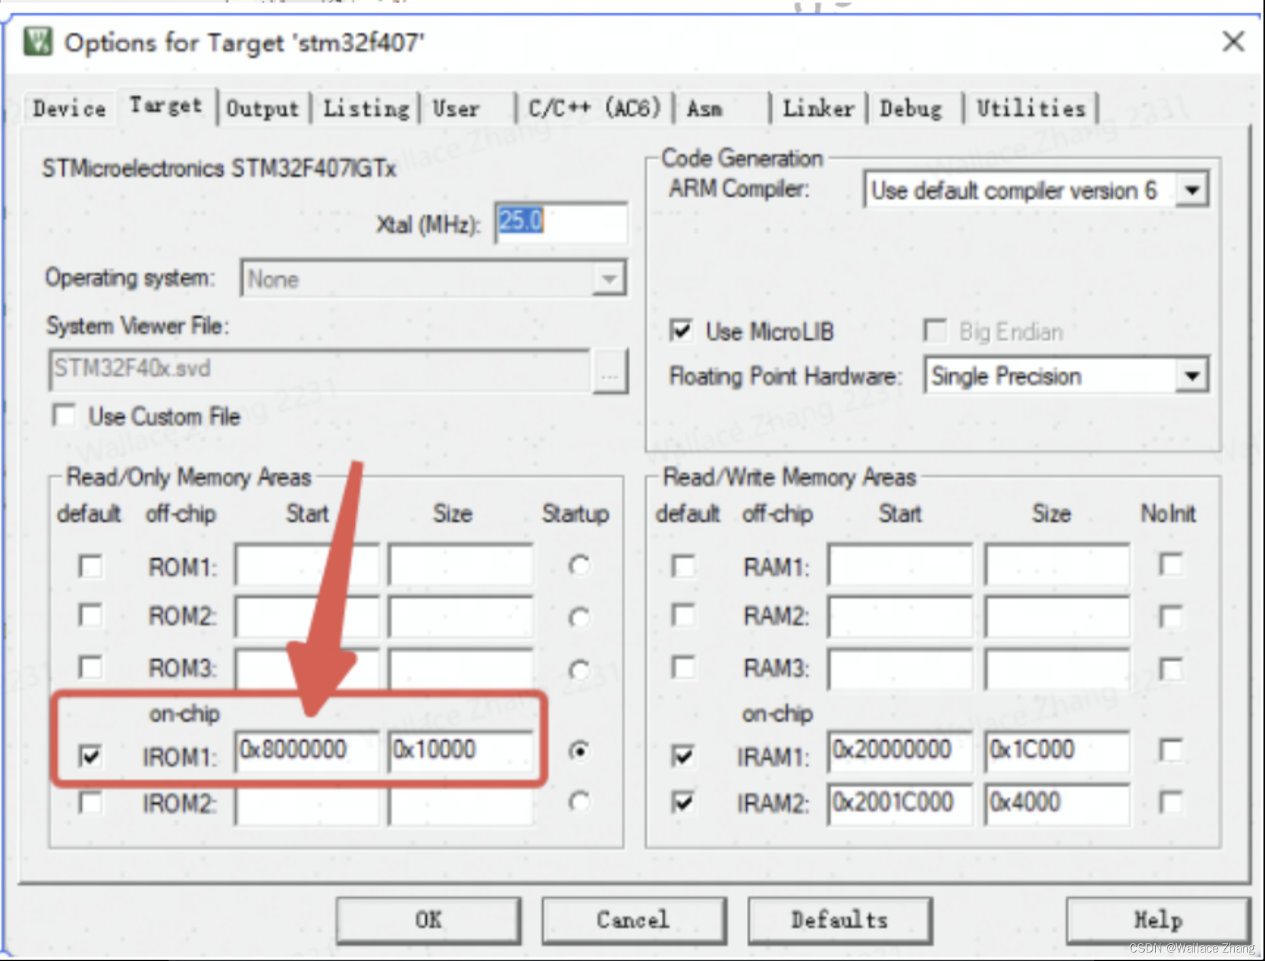The height and width of the screenshot is (961, 1265).
Task: Uncheck the IROM1 default checkbox
Action: 91,755
